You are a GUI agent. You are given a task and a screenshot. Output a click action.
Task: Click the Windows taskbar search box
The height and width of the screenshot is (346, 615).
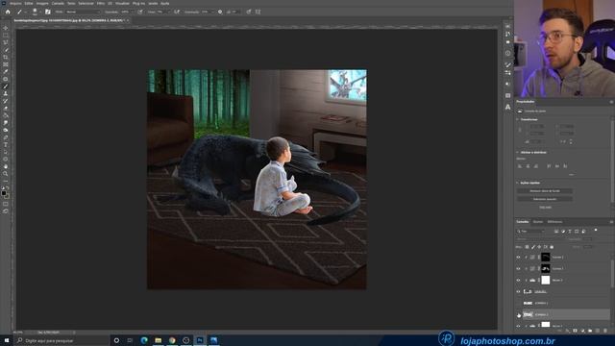tap(61, 340)
